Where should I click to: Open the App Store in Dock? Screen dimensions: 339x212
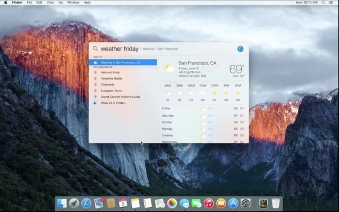[233, 203]
